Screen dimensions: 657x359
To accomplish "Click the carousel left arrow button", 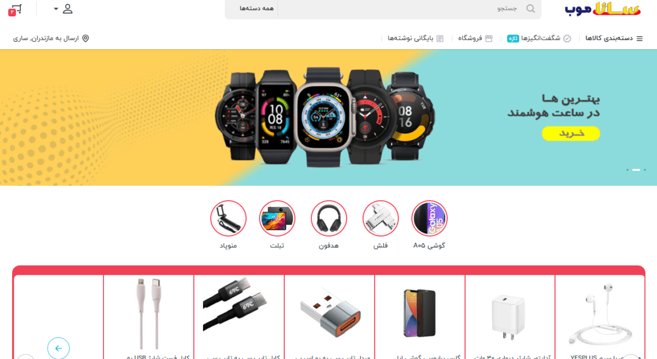I will coord(59,348).
